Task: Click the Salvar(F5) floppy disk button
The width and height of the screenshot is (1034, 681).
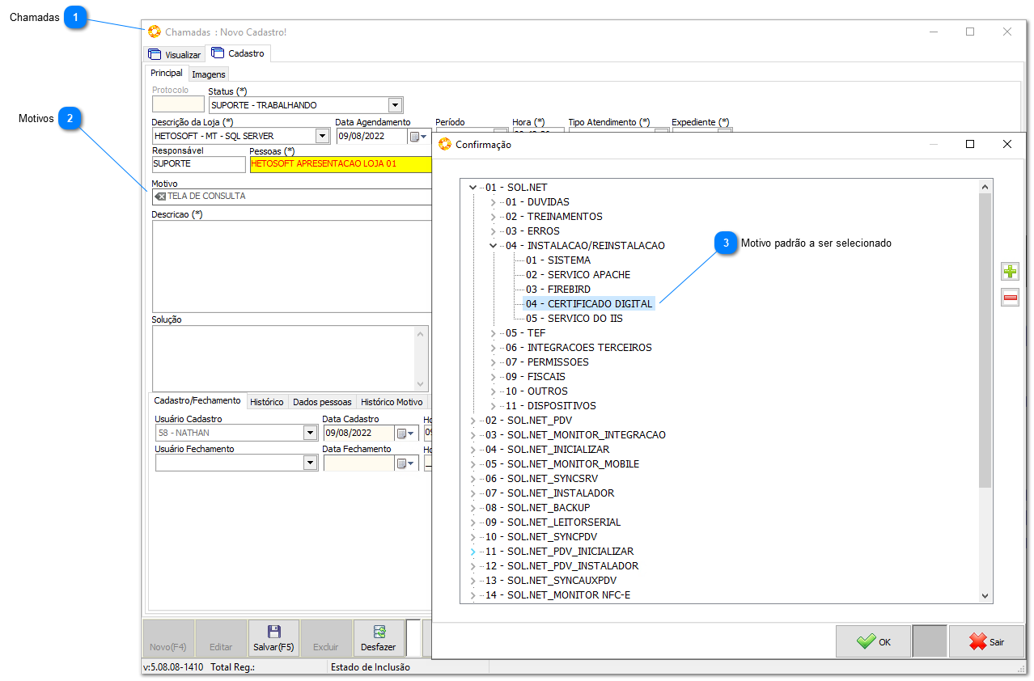Action: [273, 638]
